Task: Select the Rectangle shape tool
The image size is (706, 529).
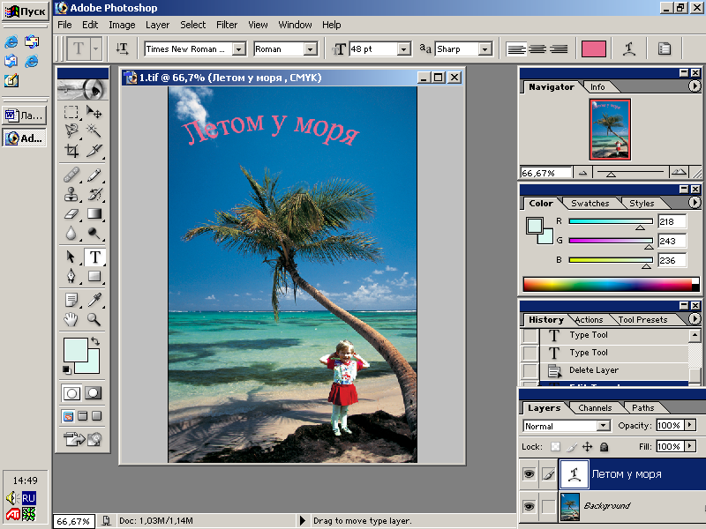Action: (x=94, y=276)
